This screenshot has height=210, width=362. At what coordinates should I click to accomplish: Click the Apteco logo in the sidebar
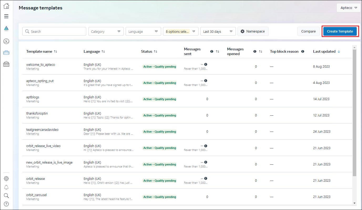click(6, 29)
